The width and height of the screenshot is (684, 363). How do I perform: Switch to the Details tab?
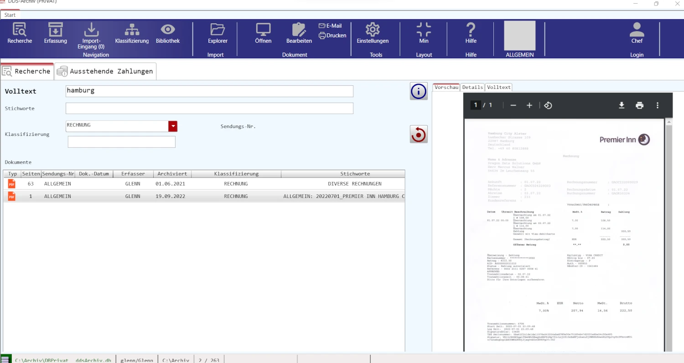pyautogui.click(x=472, y=87)
